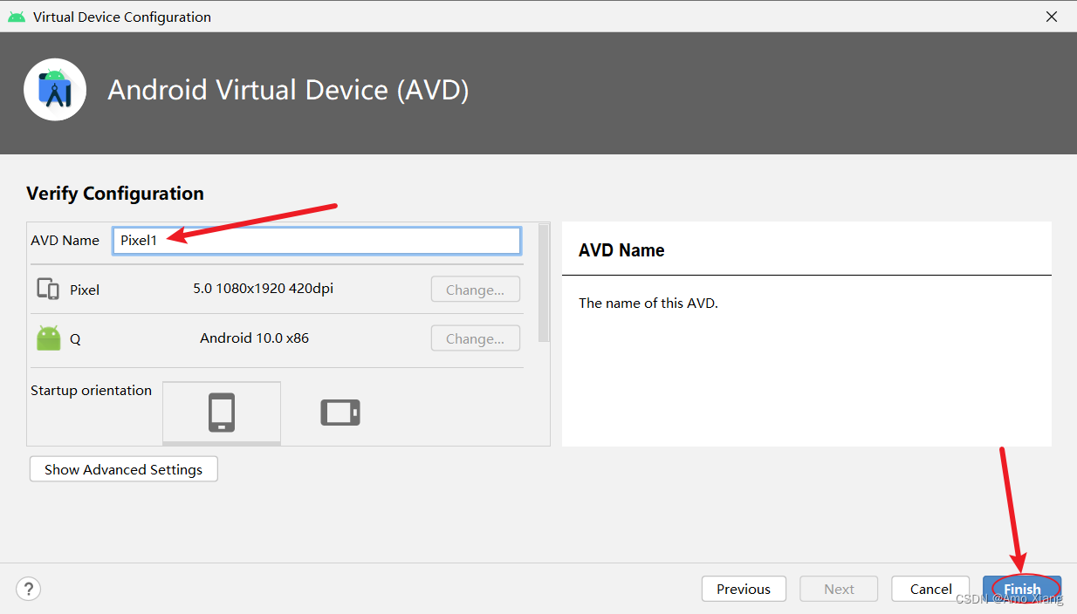Click the 'Pixel' device name text
Screen dimensions: 1077x614
click(85, 290)
